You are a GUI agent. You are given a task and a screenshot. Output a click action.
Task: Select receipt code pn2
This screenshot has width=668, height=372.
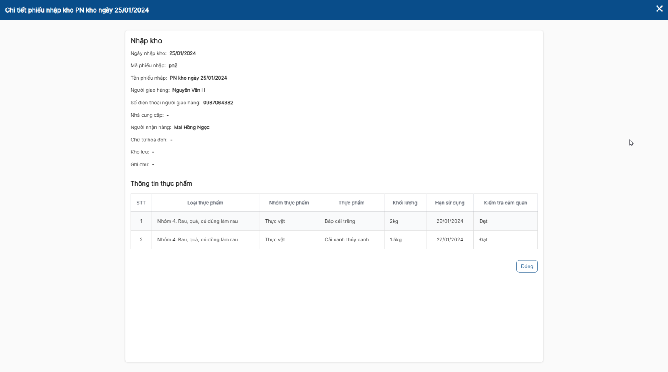click(x=173, y=65)
